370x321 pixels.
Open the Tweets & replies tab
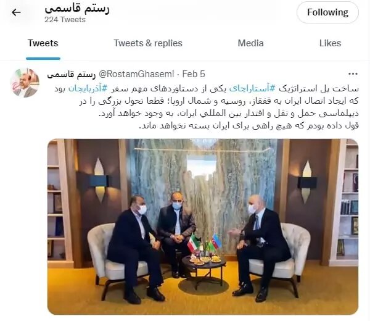point(148,43)
